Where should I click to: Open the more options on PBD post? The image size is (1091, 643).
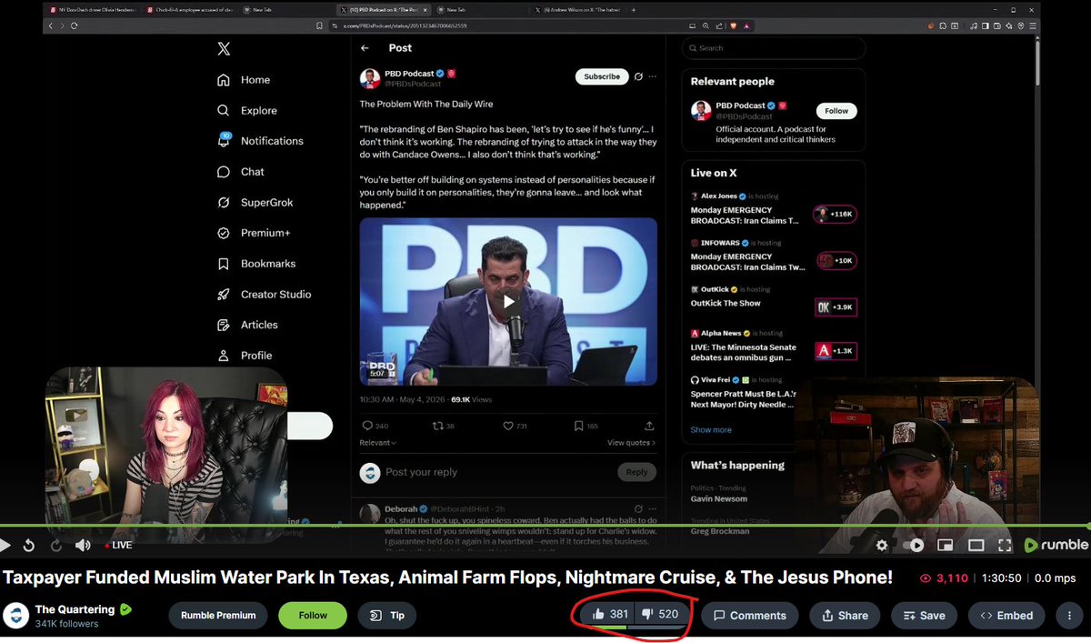click(x=652, y=76)
